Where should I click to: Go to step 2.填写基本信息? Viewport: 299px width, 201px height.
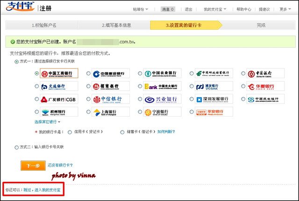[x=114, y=25]
